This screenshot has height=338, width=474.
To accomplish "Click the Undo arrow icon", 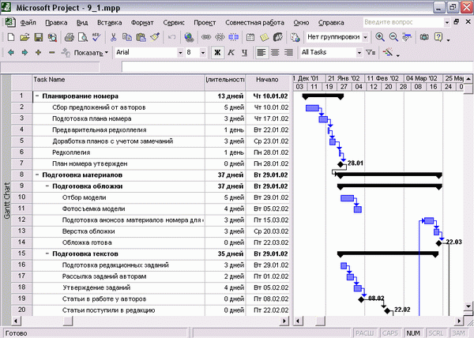I will [x=171, y=37].
